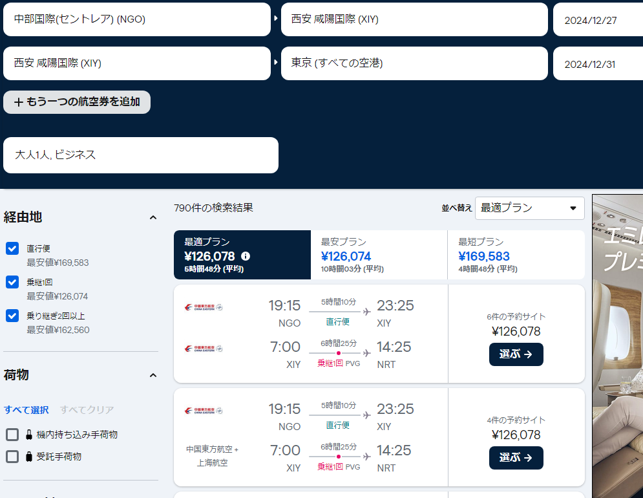This screenshot has width=643, height=498.
Task: Enable the 受託手荷物 checkbox
Action: [12, 457]
